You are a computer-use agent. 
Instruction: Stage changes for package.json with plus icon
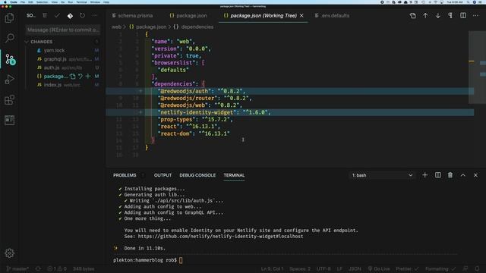click(88, 76)
